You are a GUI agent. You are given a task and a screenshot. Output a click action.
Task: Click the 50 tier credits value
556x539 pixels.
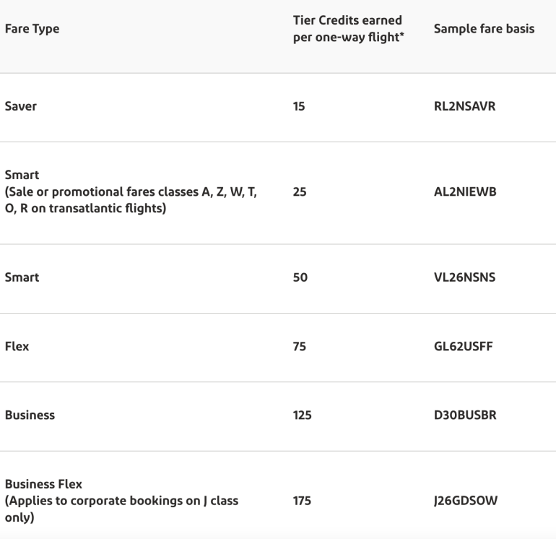[290, 278]
